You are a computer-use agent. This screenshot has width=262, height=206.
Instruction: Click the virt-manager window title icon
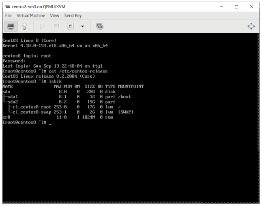(8, 6)
